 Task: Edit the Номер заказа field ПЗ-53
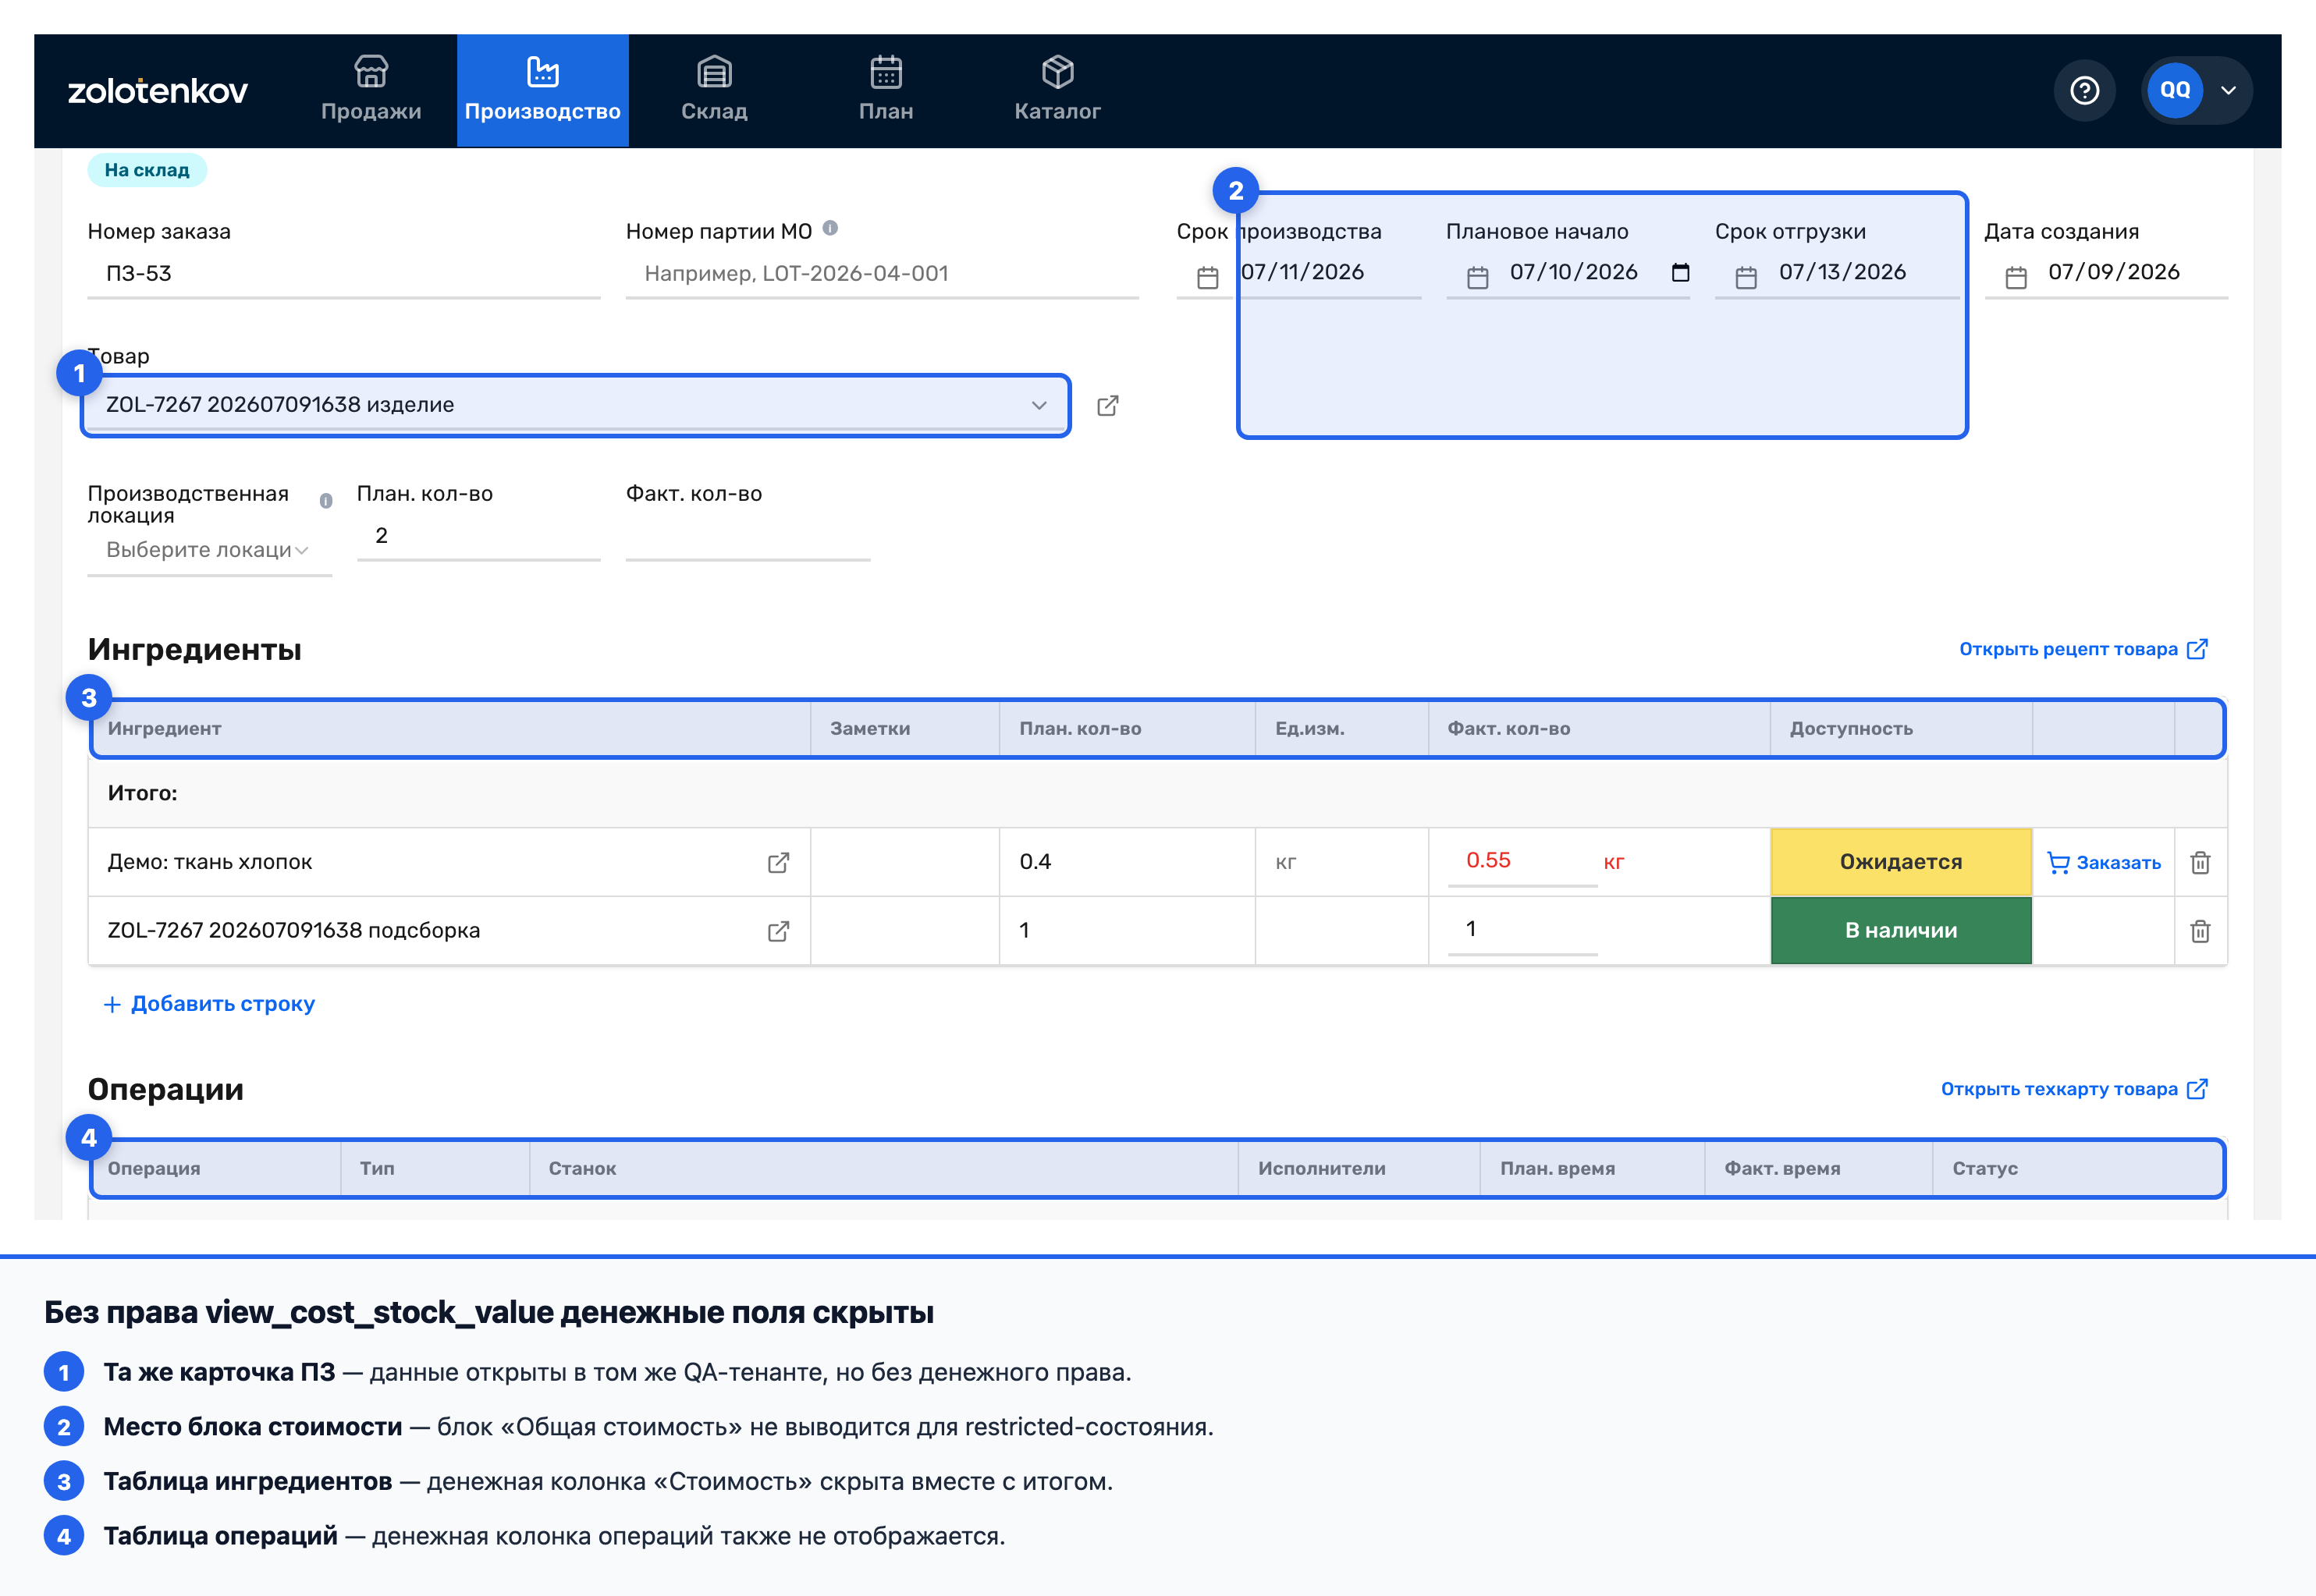[343, 273]
